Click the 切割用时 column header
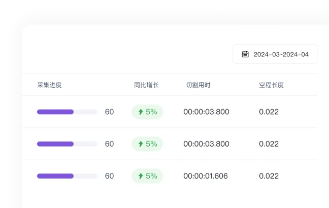 coord(198,85)
